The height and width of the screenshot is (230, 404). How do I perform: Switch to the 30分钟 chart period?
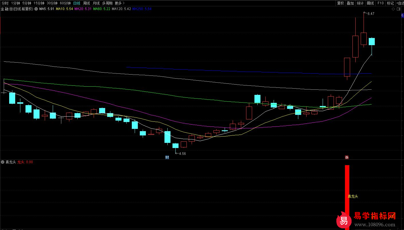pyautogui.click(x=52, y=3)
